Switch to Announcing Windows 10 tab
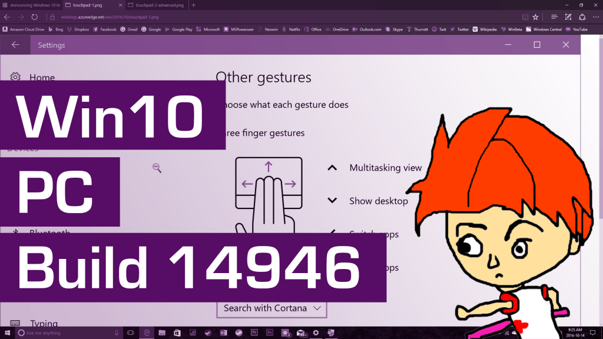The image size is (603, 339). (32, 5)
